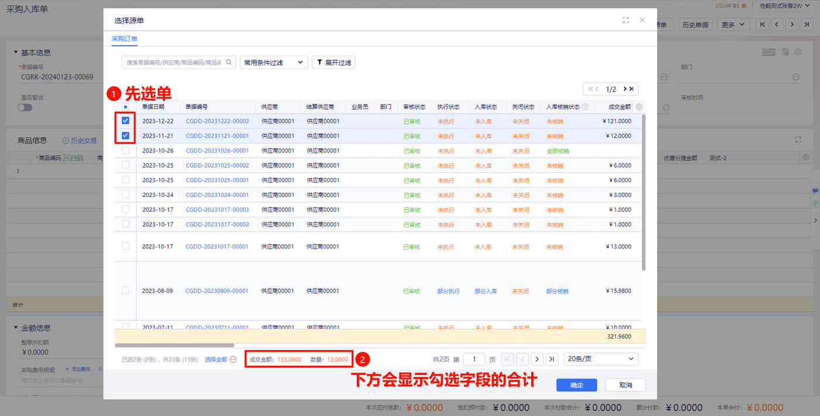Open the 历史交易 tab in 商品信息
The image size is (820, 416).
[80, 141]
